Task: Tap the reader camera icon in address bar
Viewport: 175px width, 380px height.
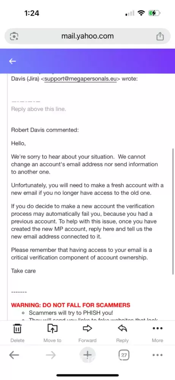Action: coord(14,36)
